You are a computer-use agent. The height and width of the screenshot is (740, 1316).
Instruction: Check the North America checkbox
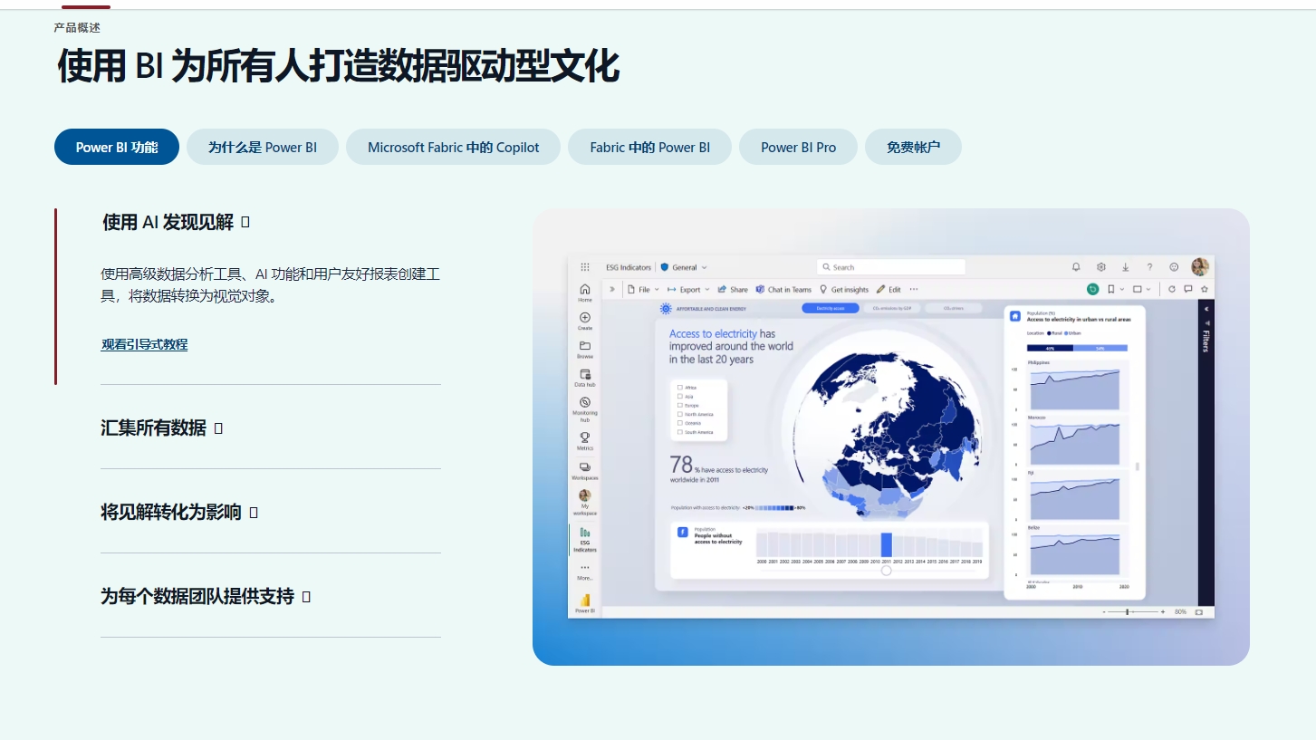680,414
